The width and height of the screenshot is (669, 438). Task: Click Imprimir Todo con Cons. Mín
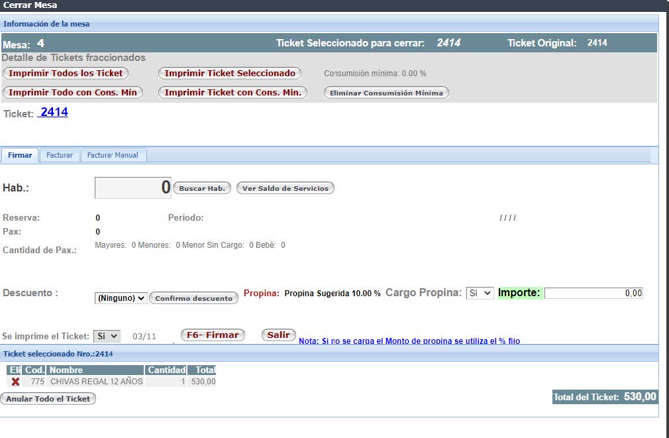pos(73,93)
